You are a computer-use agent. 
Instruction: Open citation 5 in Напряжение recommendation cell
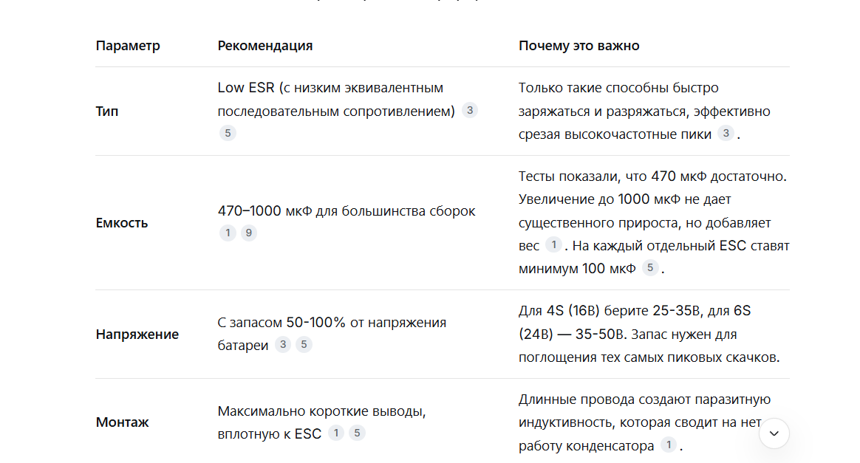pyautogui.click(x=304, y=344)
